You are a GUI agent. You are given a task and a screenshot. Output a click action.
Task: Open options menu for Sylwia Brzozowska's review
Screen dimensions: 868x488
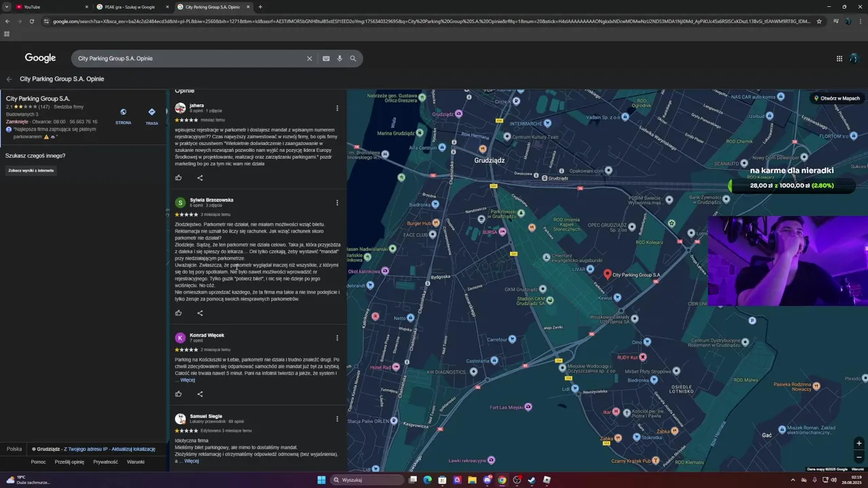tap(337, 202)
